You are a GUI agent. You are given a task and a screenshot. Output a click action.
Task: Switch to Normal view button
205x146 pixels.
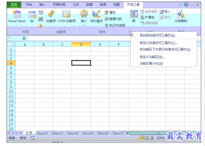pyautogui.click(x=141, y=138)
